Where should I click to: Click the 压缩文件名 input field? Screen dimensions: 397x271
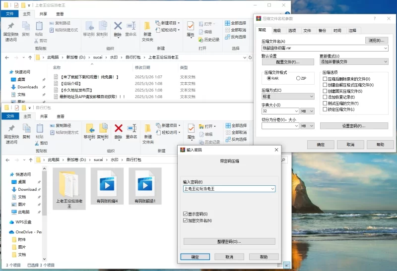pyautogui.click(x=322, y=48)
